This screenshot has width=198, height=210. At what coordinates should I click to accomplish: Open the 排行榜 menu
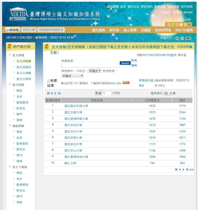114,30
